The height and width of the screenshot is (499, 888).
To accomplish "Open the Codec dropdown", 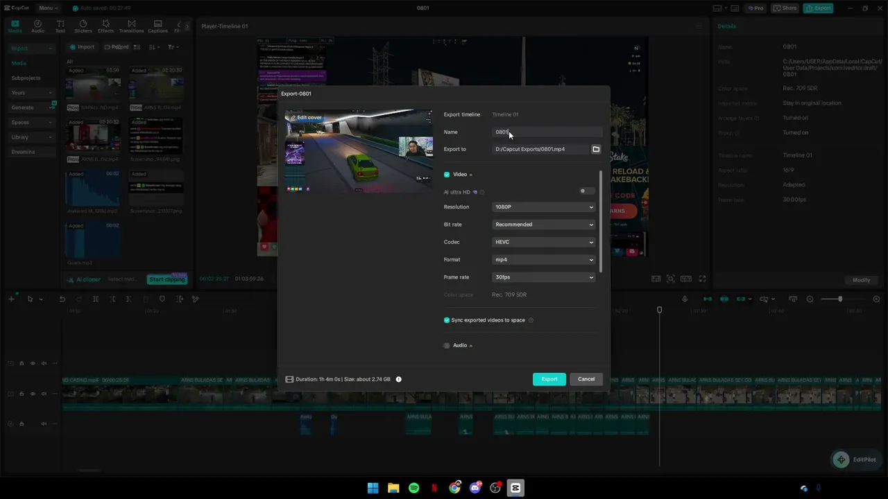I will pos(544,242).
